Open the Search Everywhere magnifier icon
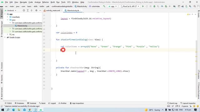 coord(195,6)
